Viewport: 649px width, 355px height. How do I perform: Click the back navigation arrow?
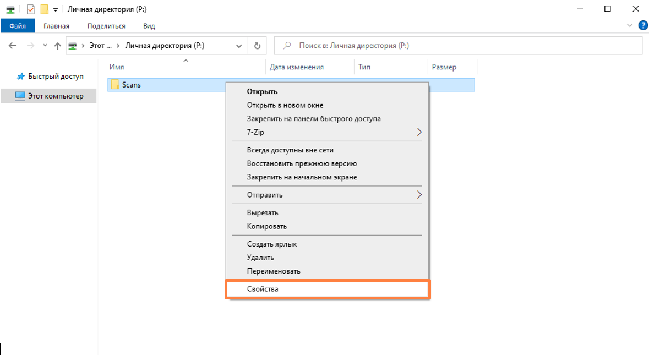pyautogui.click(x=13, y=46)
